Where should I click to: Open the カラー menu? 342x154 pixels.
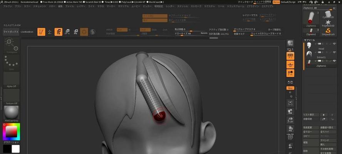[x=27, y=6]
